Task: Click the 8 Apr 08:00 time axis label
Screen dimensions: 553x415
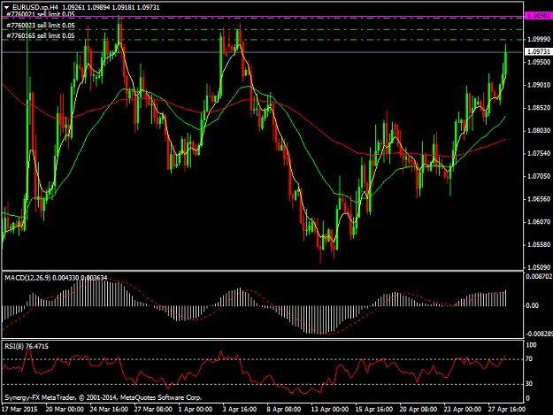Action: (x=284, y=410)
